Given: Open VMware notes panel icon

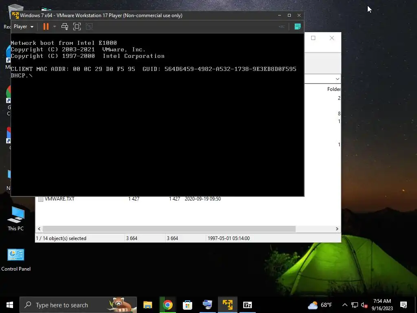Looking at the screenshot, I should [x=298, y=26].
